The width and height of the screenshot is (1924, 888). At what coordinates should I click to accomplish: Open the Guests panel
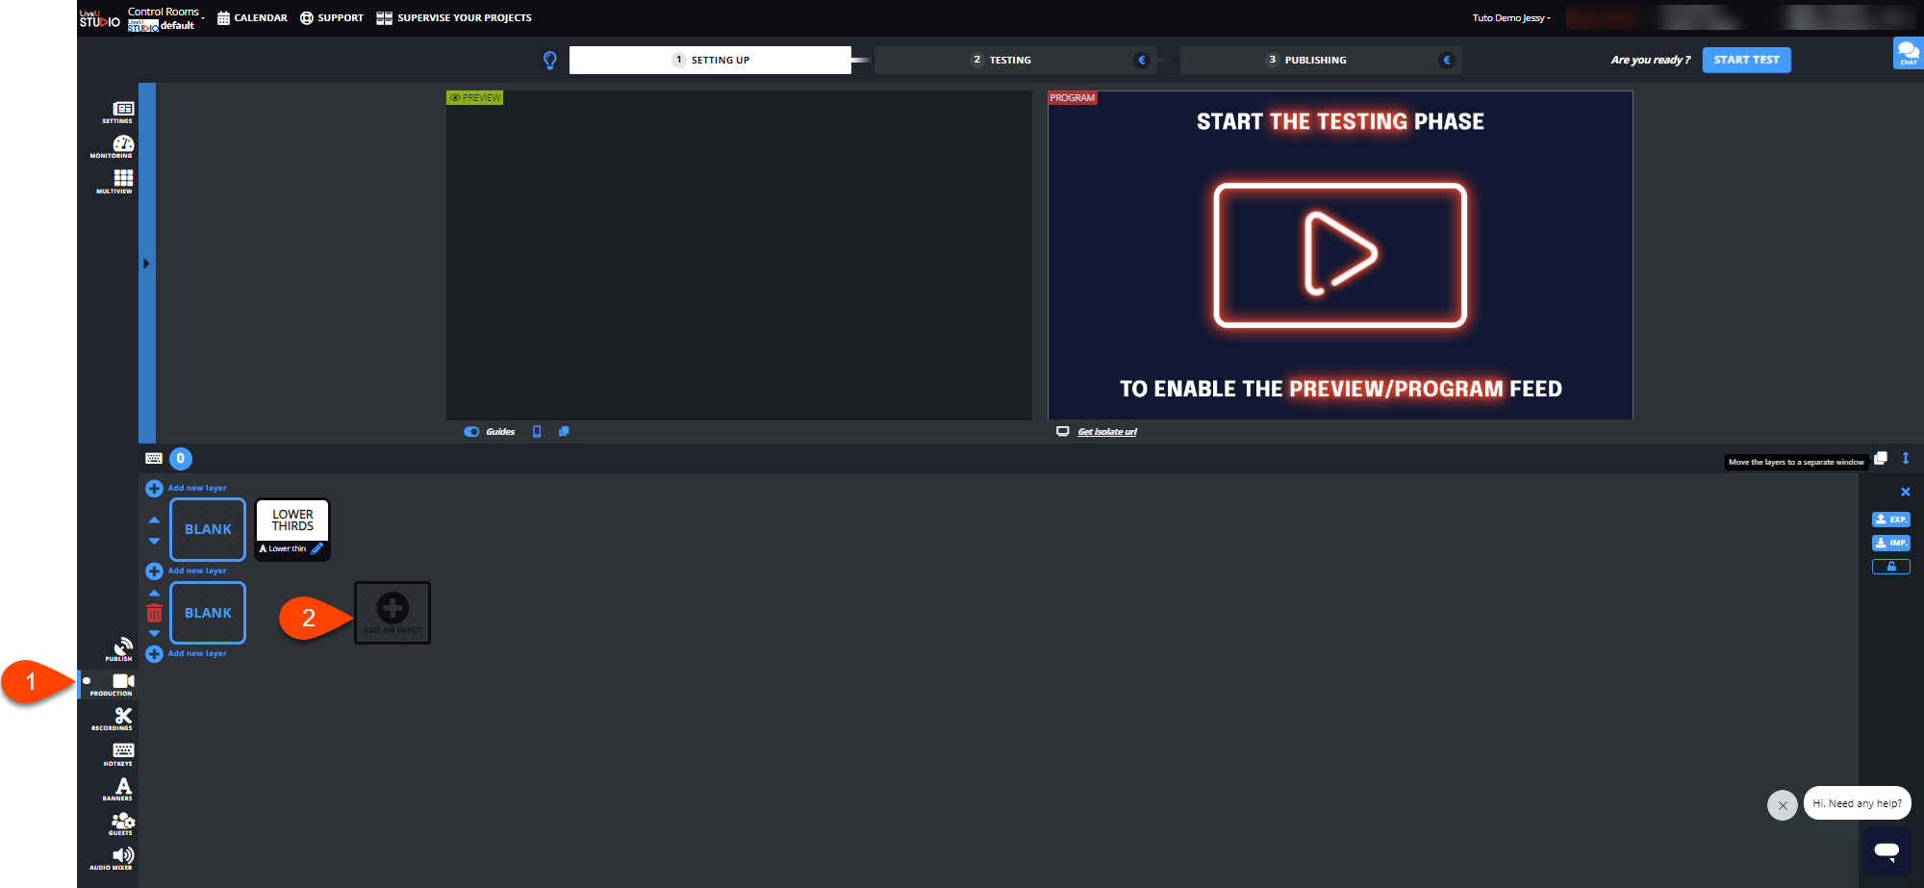coord(121,824)
